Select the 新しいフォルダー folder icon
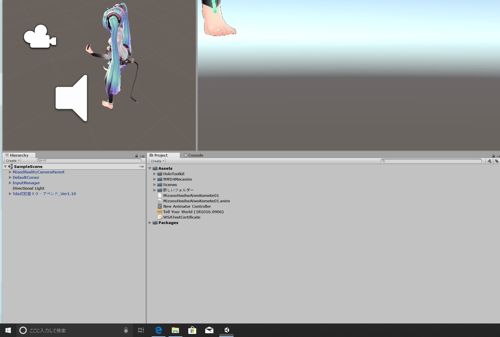500x337 pixels. point(160,190)
